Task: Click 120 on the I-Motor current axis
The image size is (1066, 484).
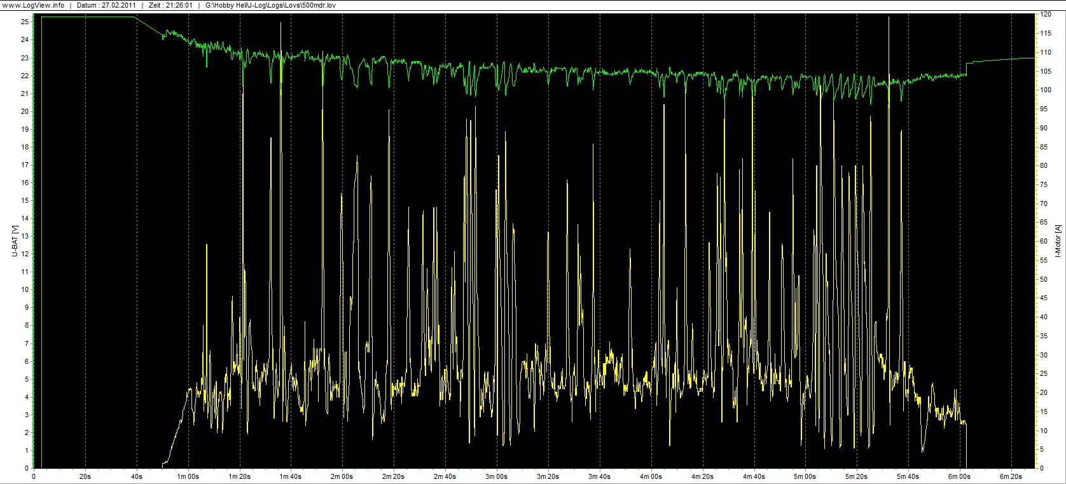Action: point(1045,14)
